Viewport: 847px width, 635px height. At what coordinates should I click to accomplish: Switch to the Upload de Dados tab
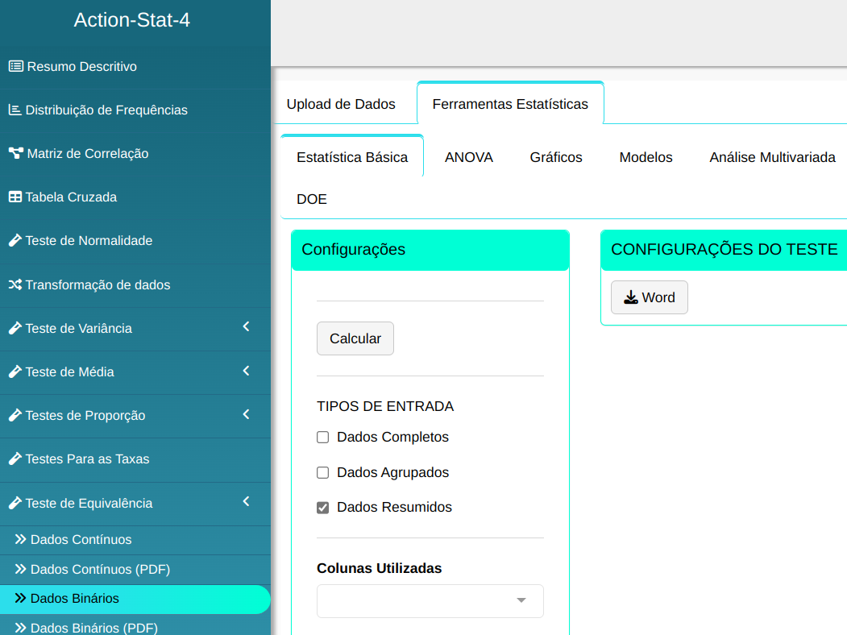coord(341,104)
